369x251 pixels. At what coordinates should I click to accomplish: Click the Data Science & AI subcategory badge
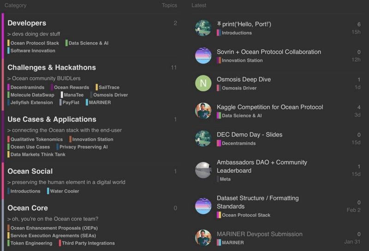coord(88,43)
